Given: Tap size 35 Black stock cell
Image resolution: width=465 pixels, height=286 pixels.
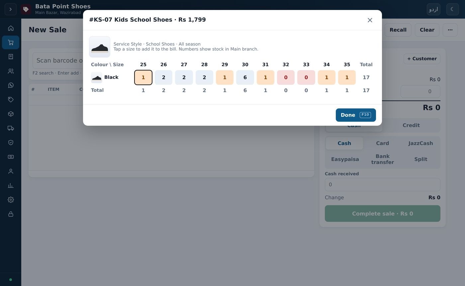Looking at the screenshot, I should tap(347, 77).
